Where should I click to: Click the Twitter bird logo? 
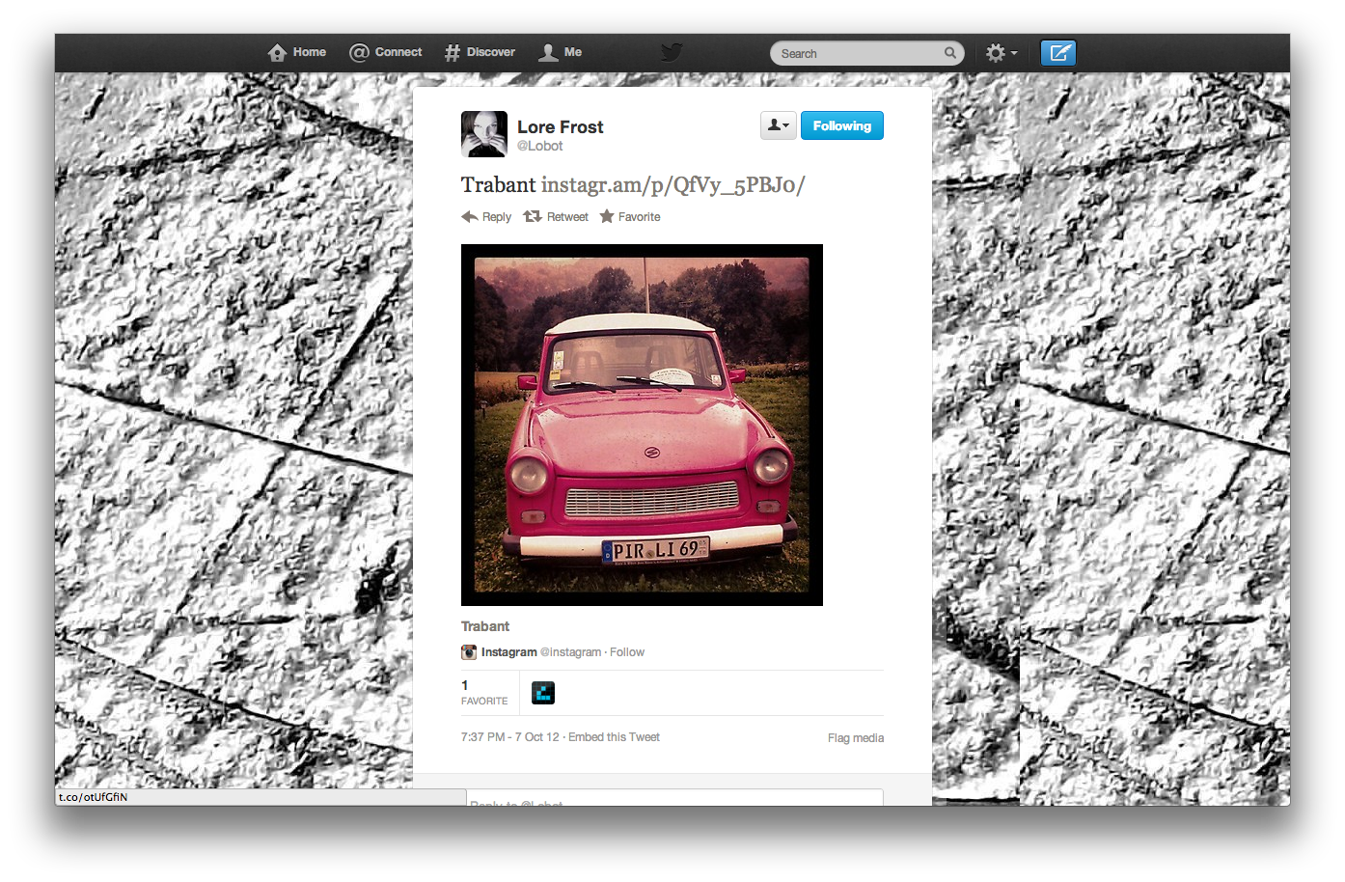[672, 52]
